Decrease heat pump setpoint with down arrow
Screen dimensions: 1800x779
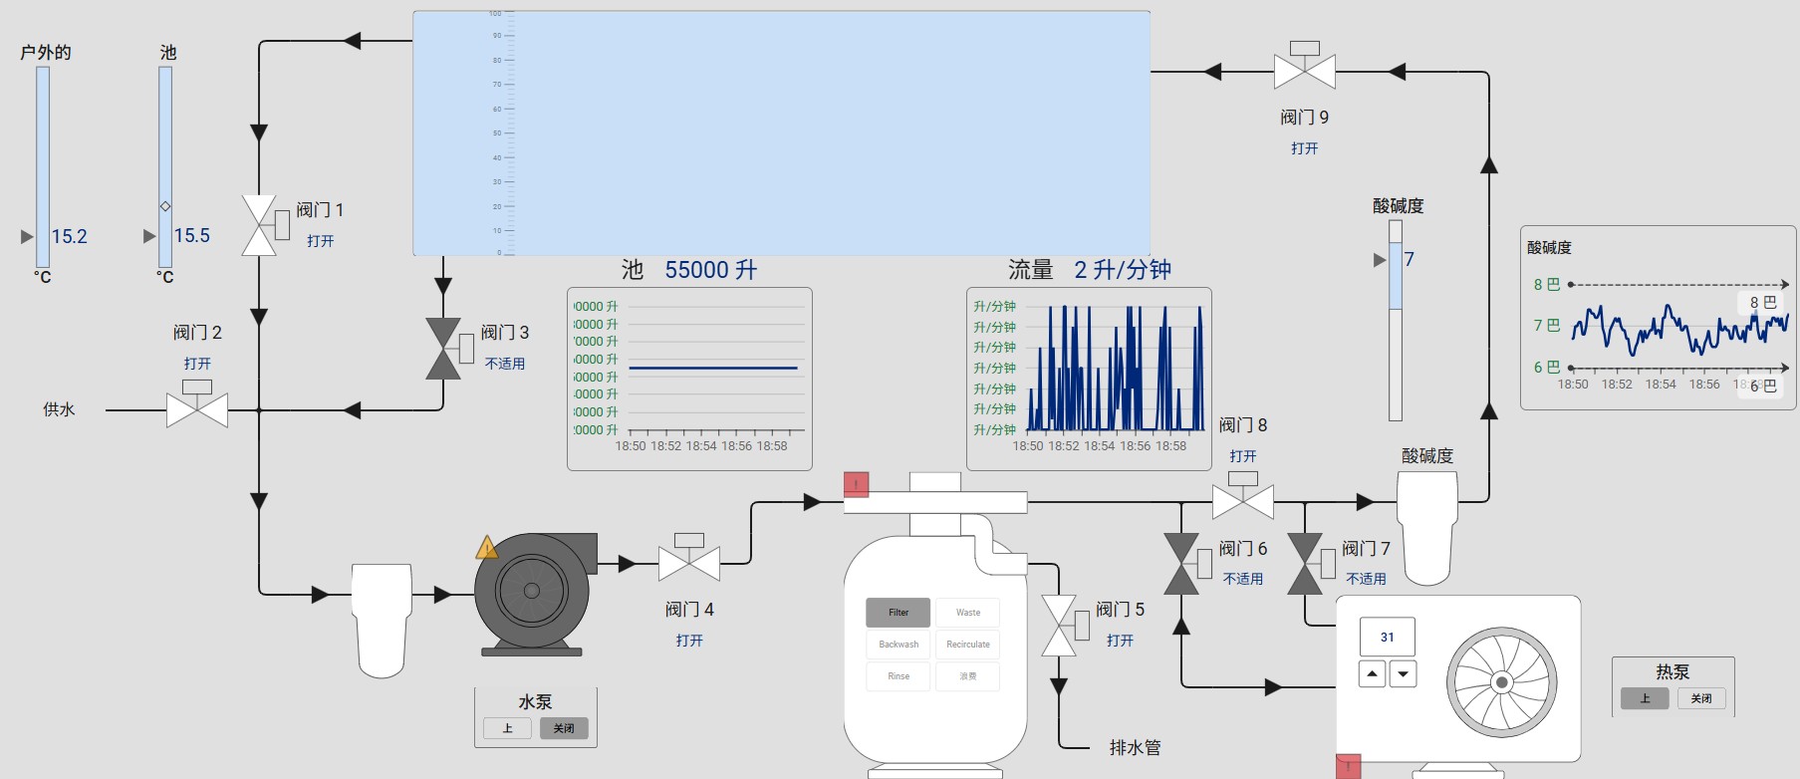pos(1403,674)
